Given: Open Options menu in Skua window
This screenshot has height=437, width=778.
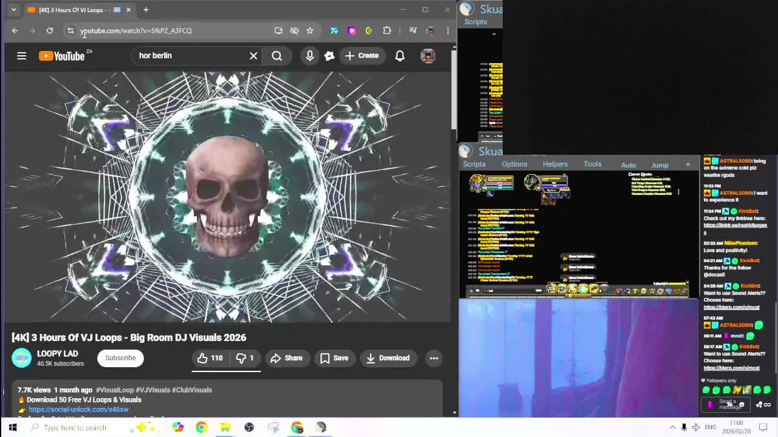Looking at the screenshot, I should pyautogui.click(x=514, y=164).
